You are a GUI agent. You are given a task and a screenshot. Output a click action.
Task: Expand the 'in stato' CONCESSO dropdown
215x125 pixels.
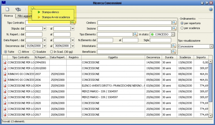[x=173, y=34]
